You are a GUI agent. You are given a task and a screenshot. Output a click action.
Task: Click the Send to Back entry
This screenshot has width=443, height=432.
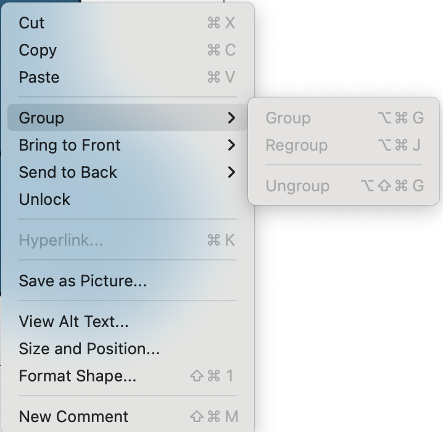68,172
